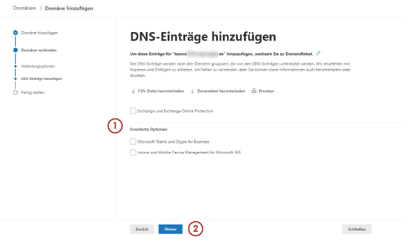
Task: Enable Microsoft Teams und Skype for Business
Action: 133,142
